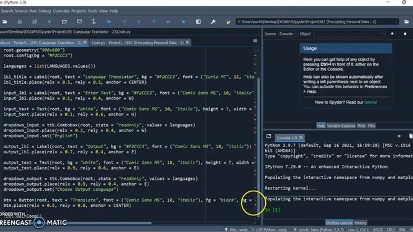Step into function in debugger
Viewport: 413px width, 232px height.
point(139,22)
